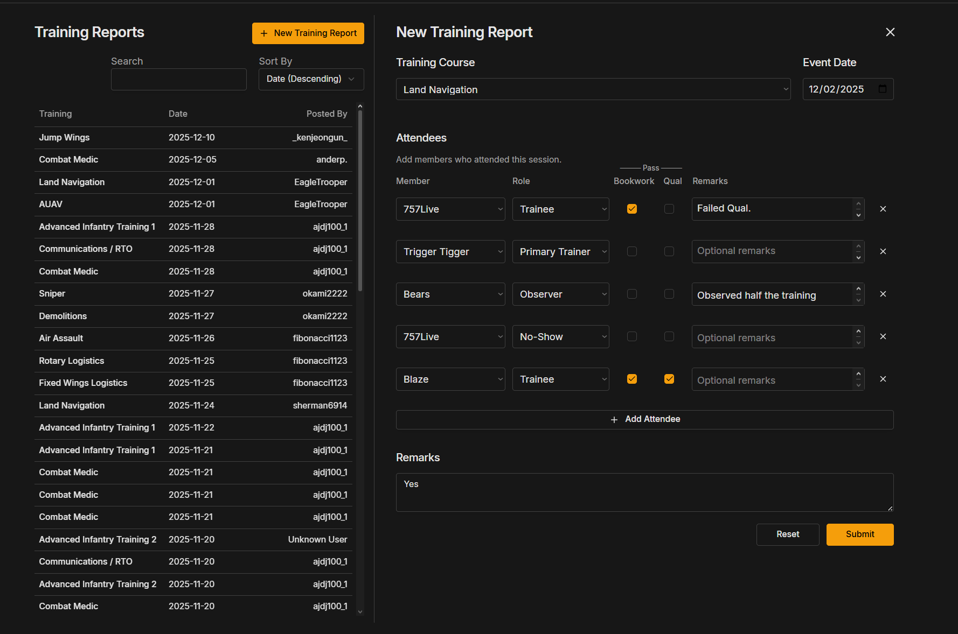Screen dimensions: 958x634
Task: Reset the training report form
Action: pos(787,534)
